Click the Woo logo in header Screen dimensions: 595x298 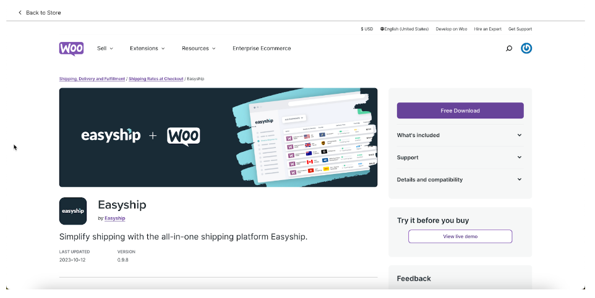coord(71,49)
